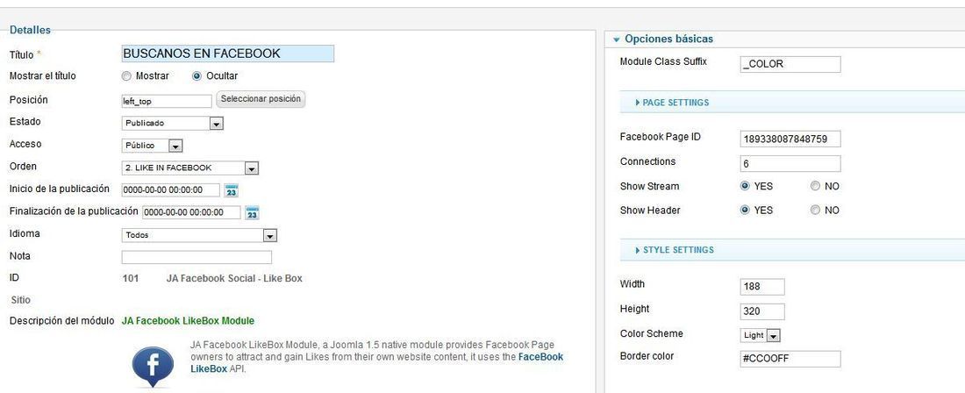Follow the FaceBook LikeBox API link
This screenshot has width=965, height=393.
(376, 363)
